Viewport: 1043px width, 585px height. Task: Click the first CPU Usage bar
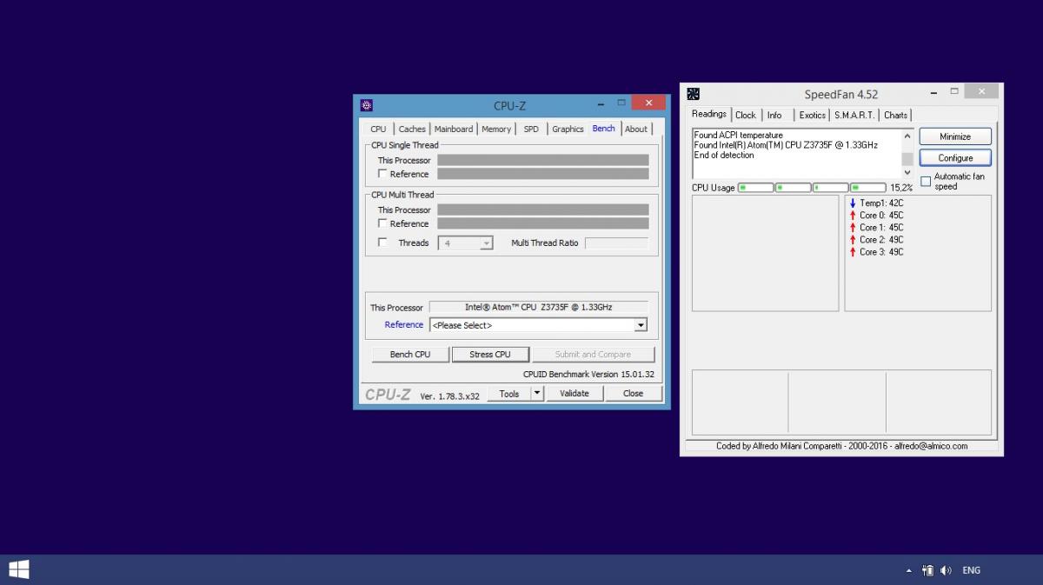756,188
